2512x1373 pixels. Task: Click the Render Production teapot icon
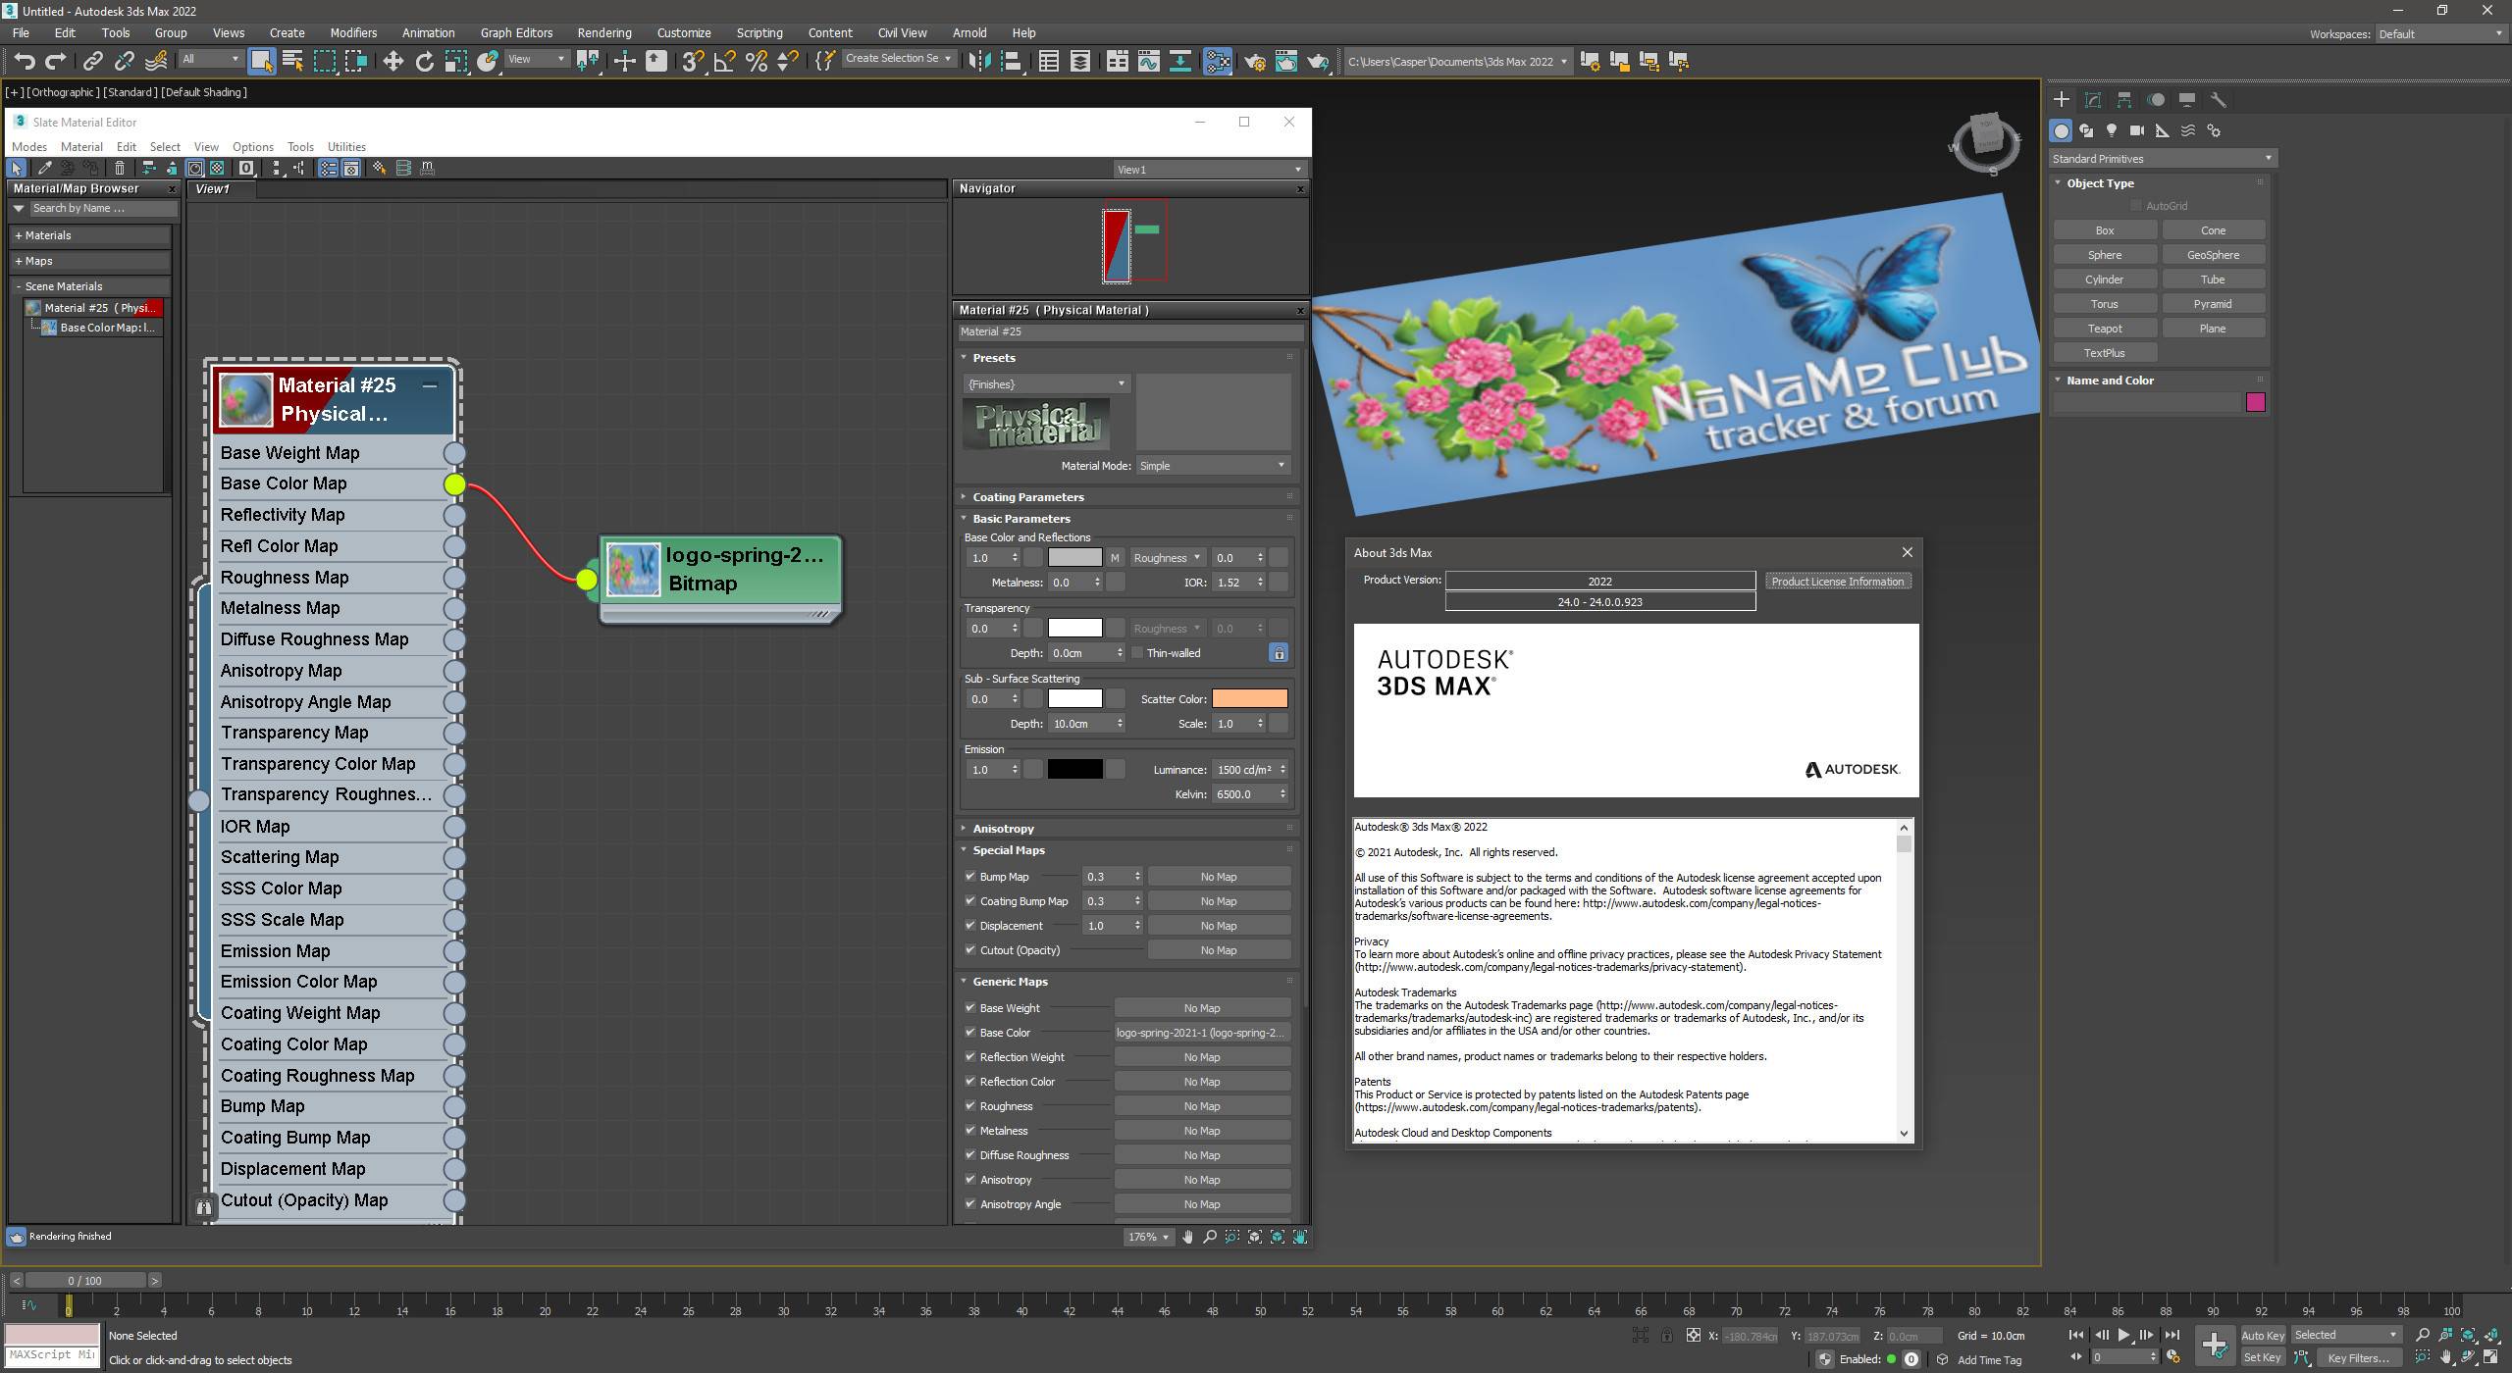1317,62
